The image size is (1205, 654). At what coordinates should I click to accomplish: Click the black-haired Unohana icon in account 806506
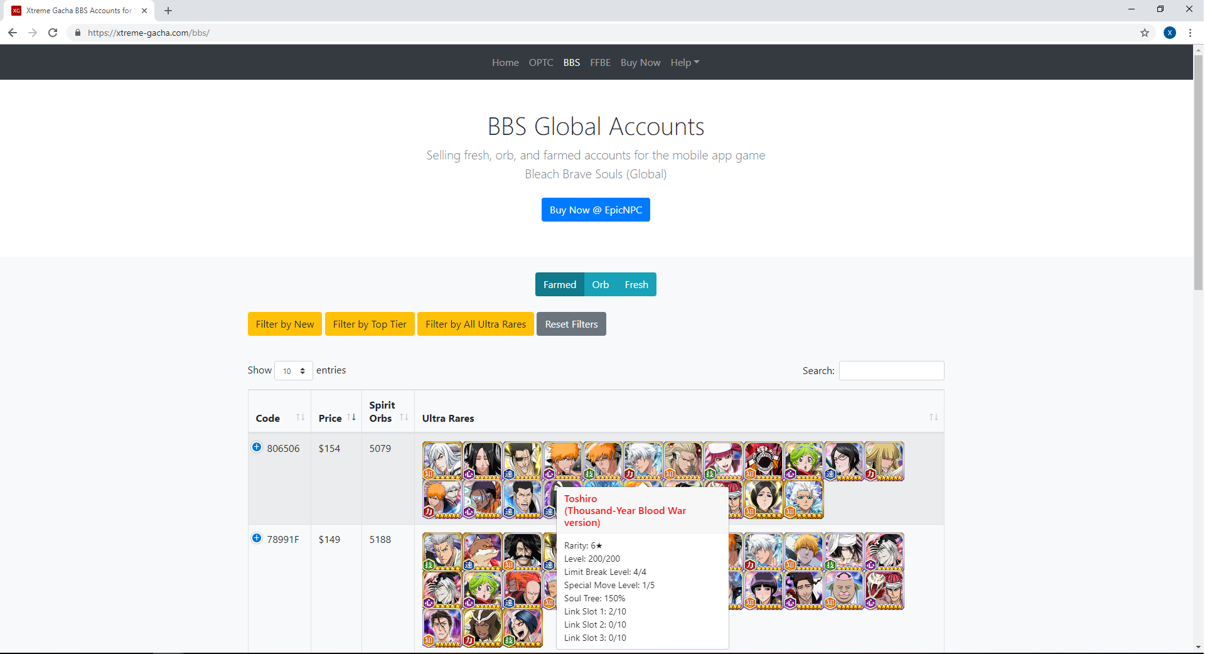point(483,461)
